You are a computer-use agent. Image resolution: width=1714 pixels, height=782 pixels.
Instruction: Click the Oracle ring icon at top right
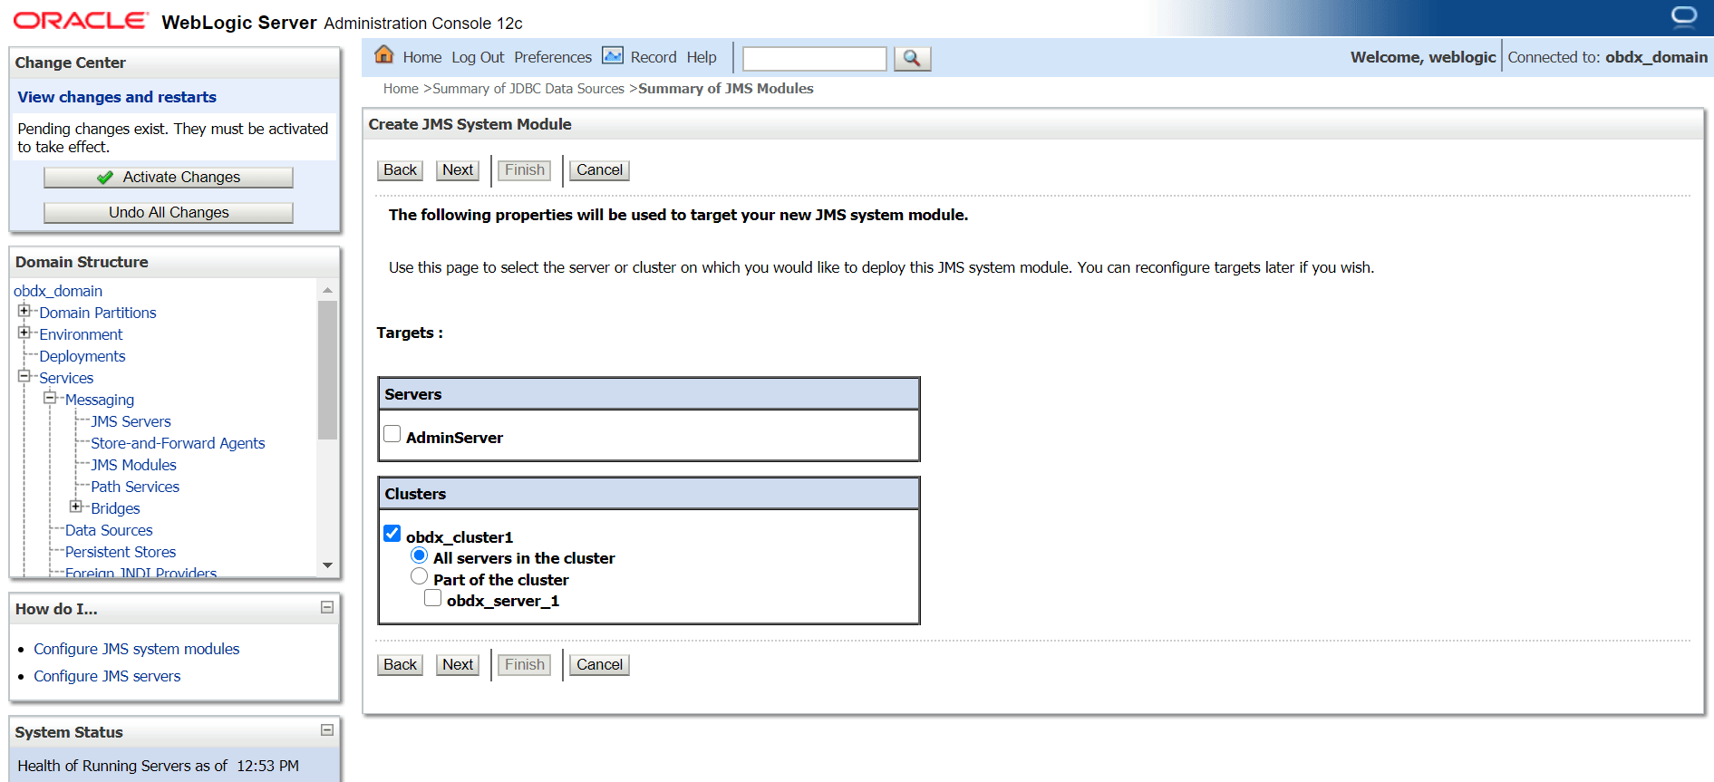(x=1684, y=17)
